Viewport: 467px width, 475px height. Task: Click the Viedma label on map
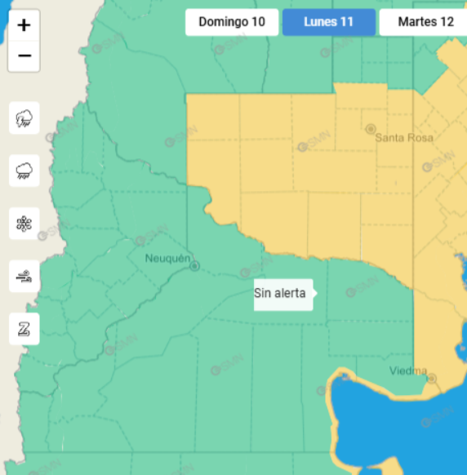coord(408,371)
